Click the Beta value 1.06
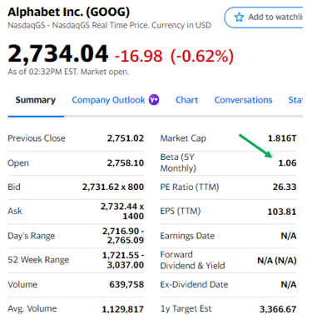Image resolution: width=312 pixels, height=325 pixels. pyautogui.click(x=287, y=162)
